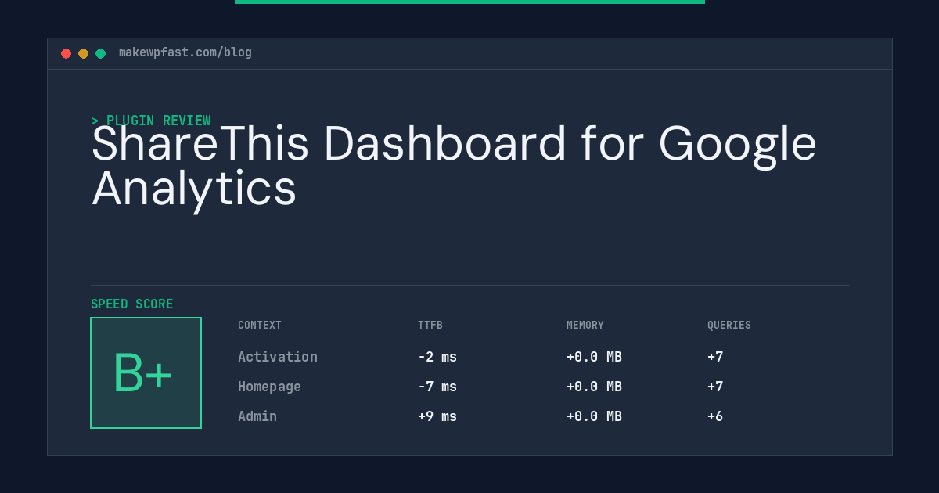Screen dimensions: 939x493
Task: Select the "> PLUGIN REVIEW" label
Action: pos(151,121)
